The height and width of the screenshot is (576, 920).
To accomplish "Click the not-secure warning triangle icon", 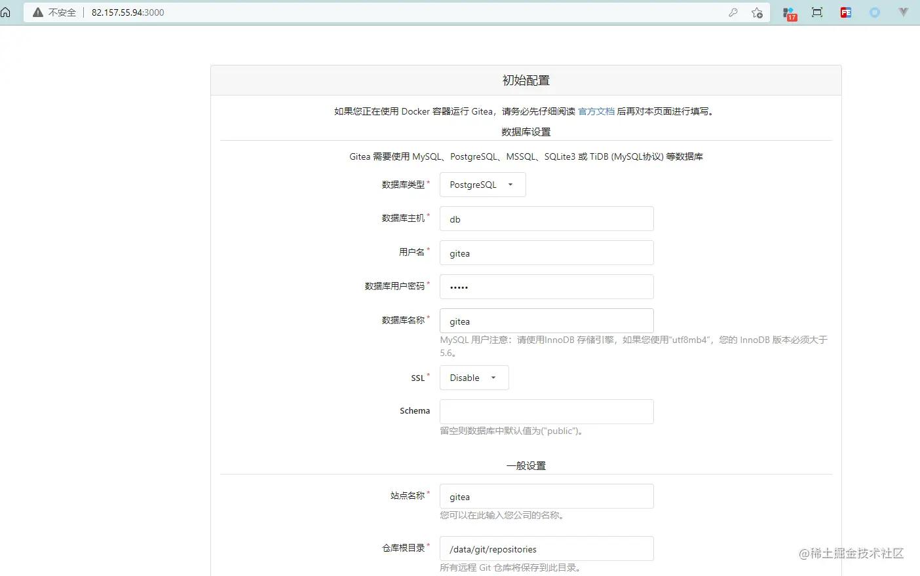I will click(x=38, y=12).
